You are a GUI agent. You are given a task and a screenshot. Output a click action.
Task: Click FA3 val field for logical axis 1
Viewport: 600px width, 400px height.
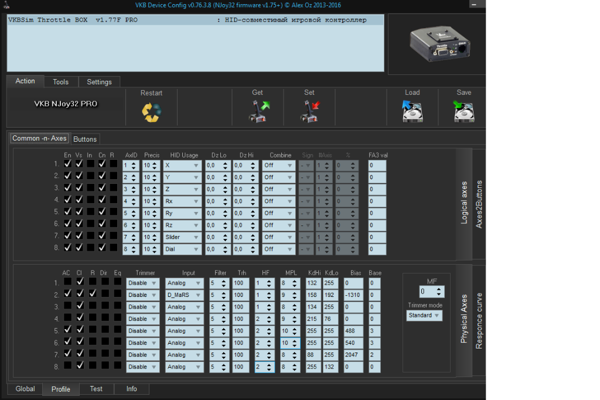[x=377, y=166]
